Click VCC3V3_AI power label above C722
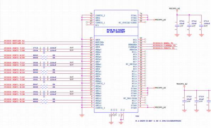 point(182,84)
